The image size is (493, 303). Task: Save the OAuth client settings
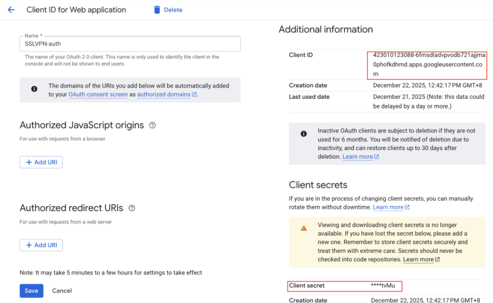tap(31, 291)
